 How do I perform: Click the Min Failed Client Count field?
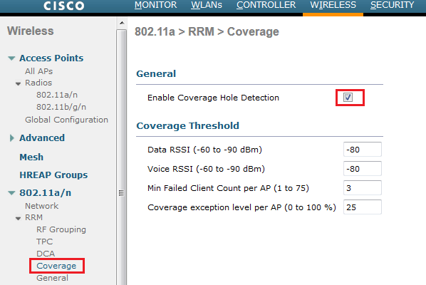click(363, 187)
